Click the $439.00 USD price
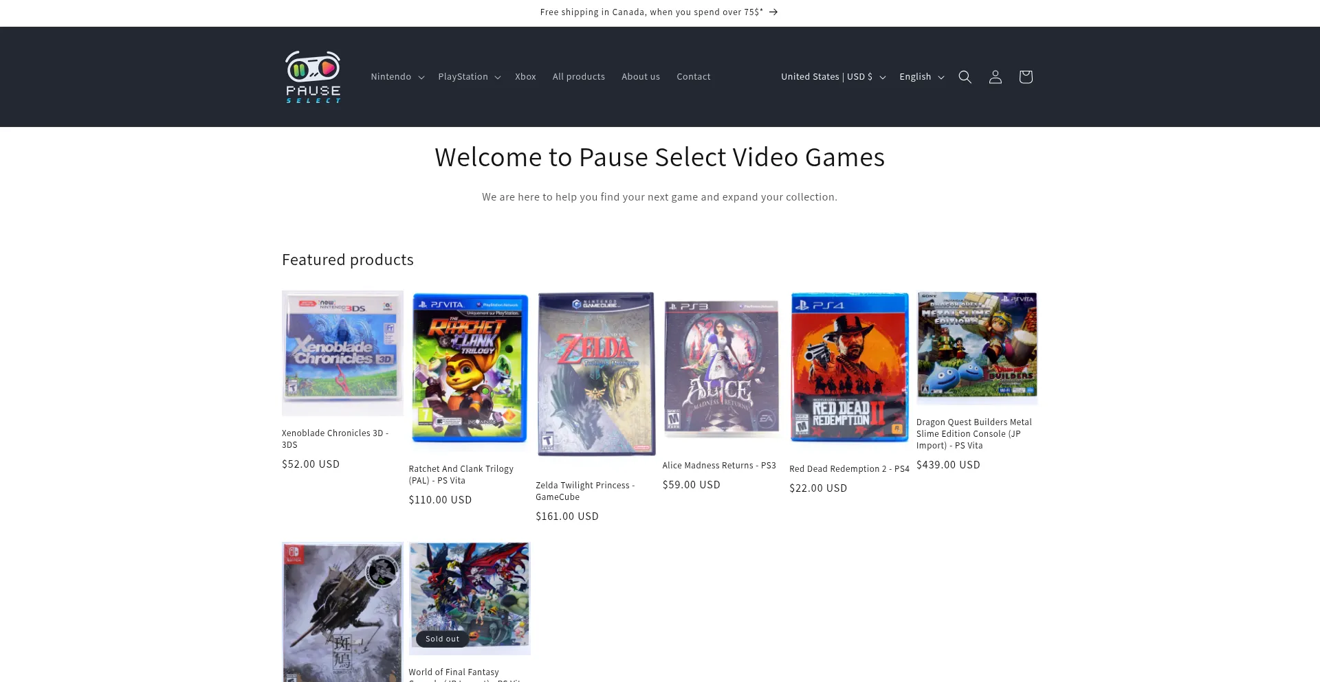1320x682 pixels. click(x=948, y=465)
